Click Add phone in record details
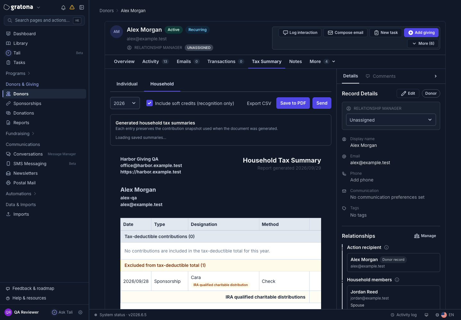 tap(362, 180)
